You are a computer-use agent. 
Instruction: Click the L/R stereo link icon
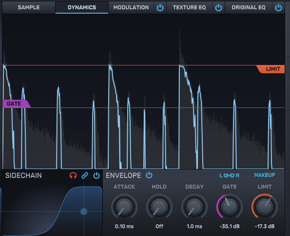(230, 175)
